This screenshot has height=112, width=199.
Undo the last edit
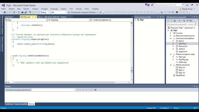click(x=30, y=12)
